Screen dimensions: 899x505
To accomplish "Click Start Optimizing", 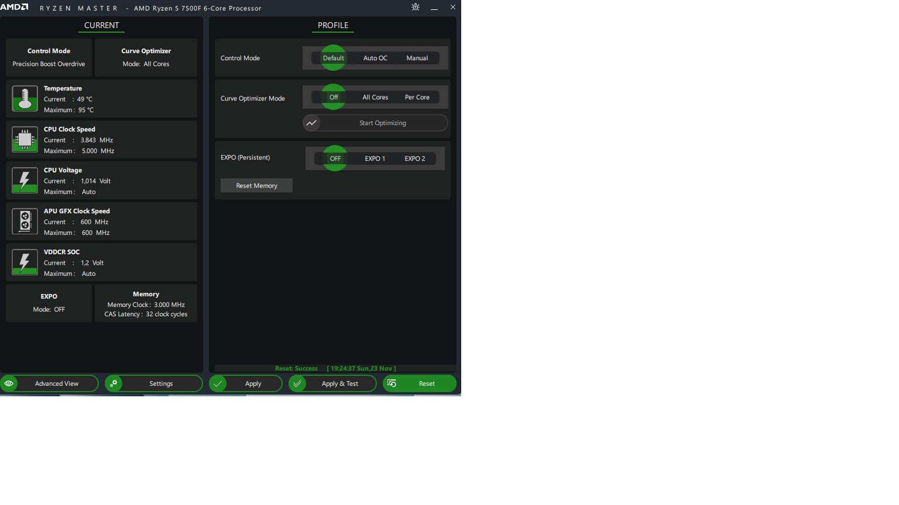I will pos(375,123).
